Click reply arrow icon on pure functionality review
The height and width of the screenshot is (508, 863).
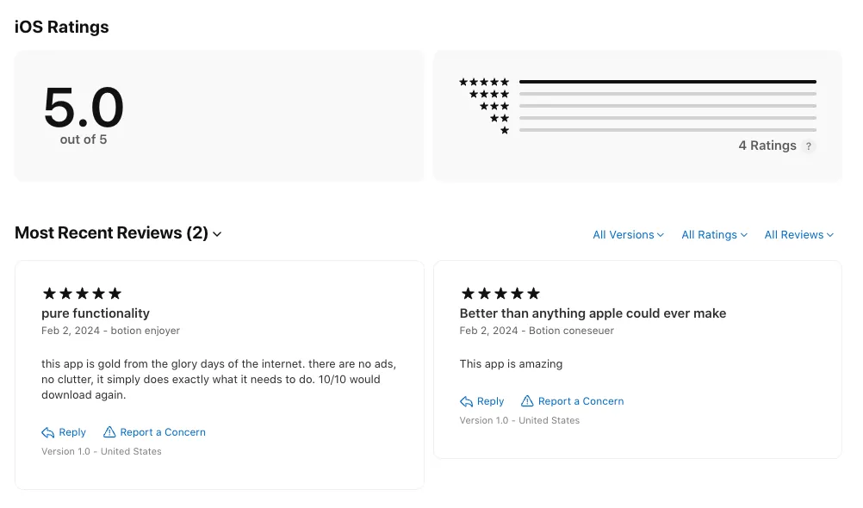click(48, 432)
